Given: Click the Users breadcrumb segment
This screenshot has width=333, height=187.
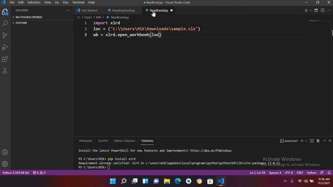Looking at the screenshot, I should point(88,17).
